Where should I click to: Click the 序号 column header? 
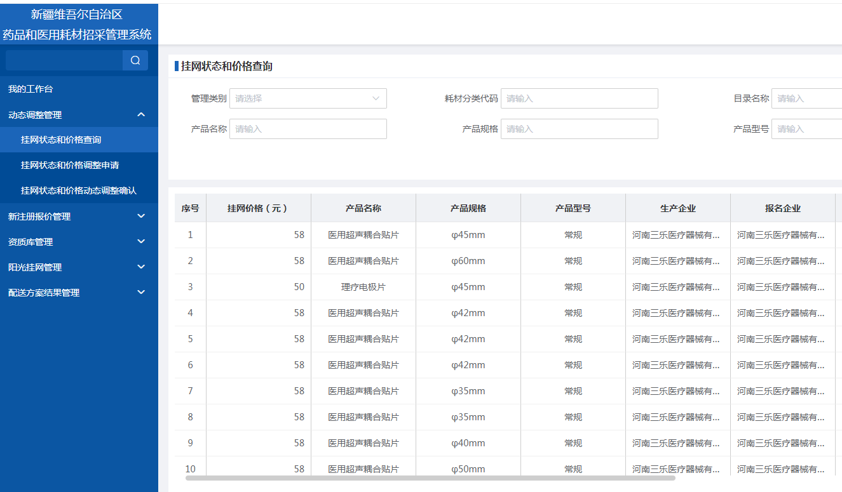pos(190,208)
